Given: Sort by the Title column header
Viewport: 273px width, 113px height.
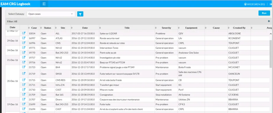Looking at the screenshot, I should pos(127,28).
